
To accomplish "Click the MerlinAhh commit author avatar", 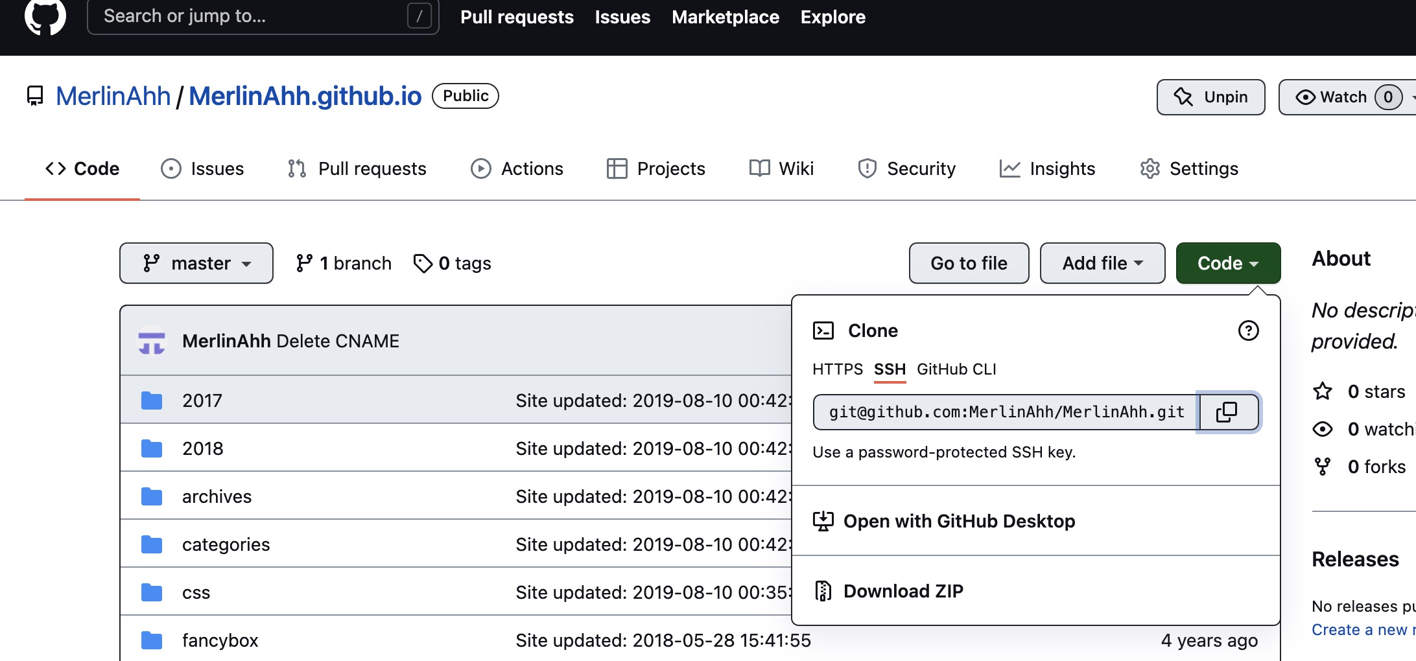I will pyautogui.click(x=152, y=341).
